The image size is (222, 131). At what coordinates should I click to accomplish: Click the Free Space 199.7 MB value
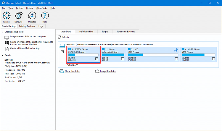21,70
